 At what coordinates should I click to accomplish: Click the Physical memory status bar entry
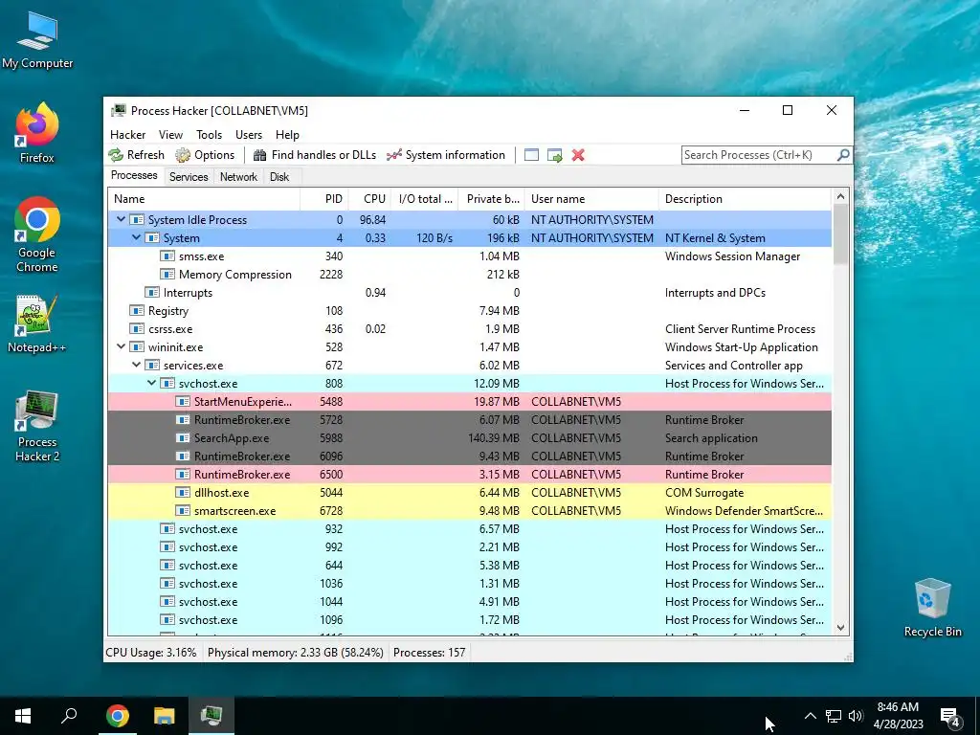(295, 653)
